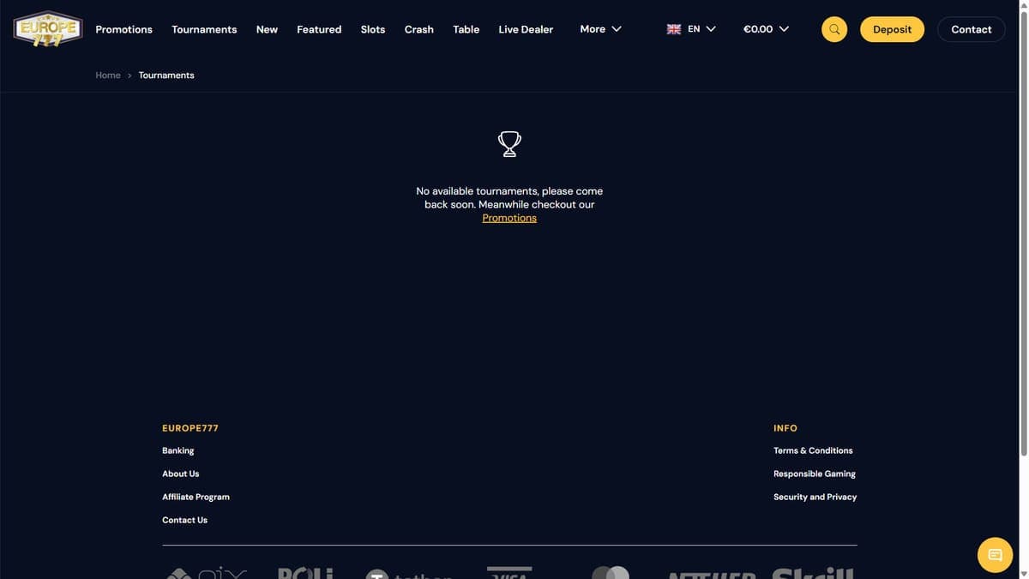Follow the yellow Promotions link
Viewport: 1029px width, 579px height.
509,218
